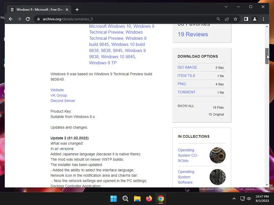Click the address bar URL
The image size is (274, 205).
[x=68, y=19]
